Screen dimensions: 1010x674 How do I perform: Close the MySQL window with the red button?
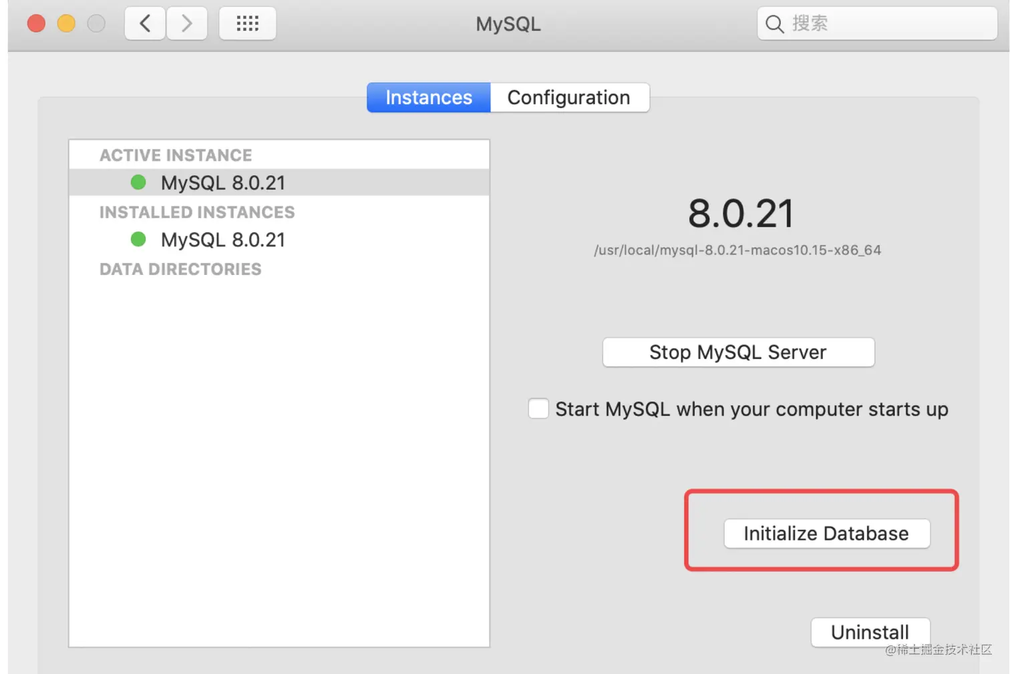pyautogui.click(x=36, y=24)
